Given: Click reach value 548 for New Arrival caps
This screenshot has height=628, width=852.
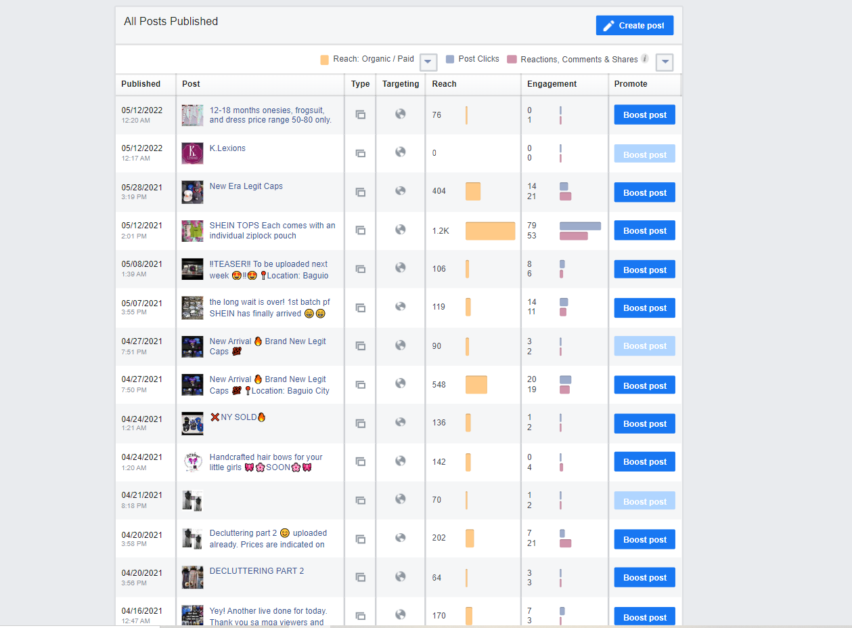Looking at the screenshot, I should coord(439,385).
